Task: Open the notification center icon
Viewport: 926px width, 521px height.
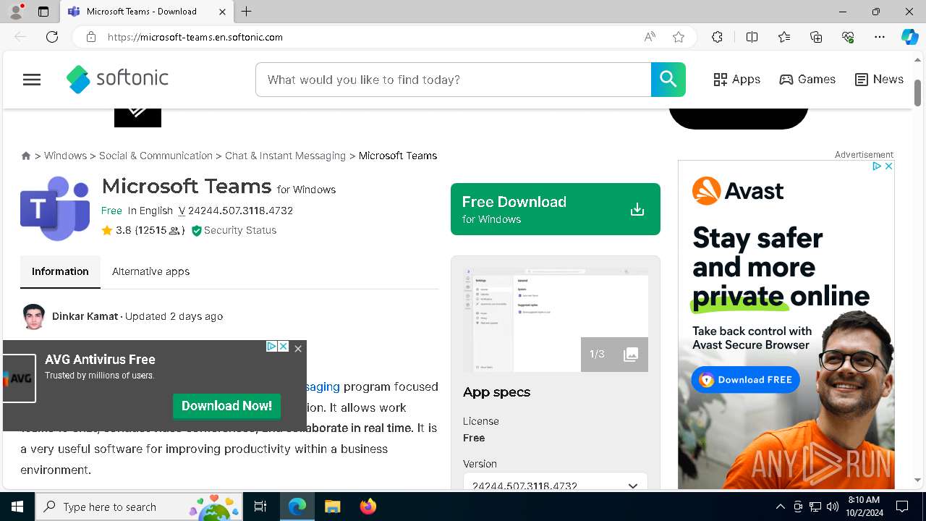Action: click(902, 507)
